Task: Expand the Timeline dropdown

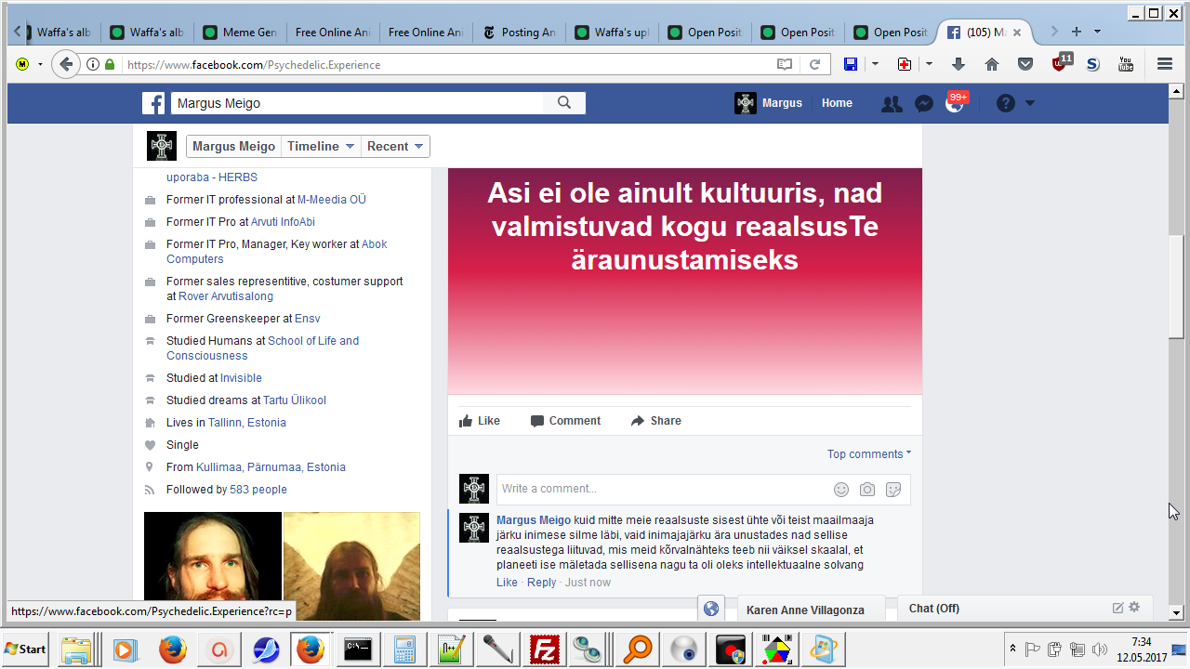Action: 321,147
